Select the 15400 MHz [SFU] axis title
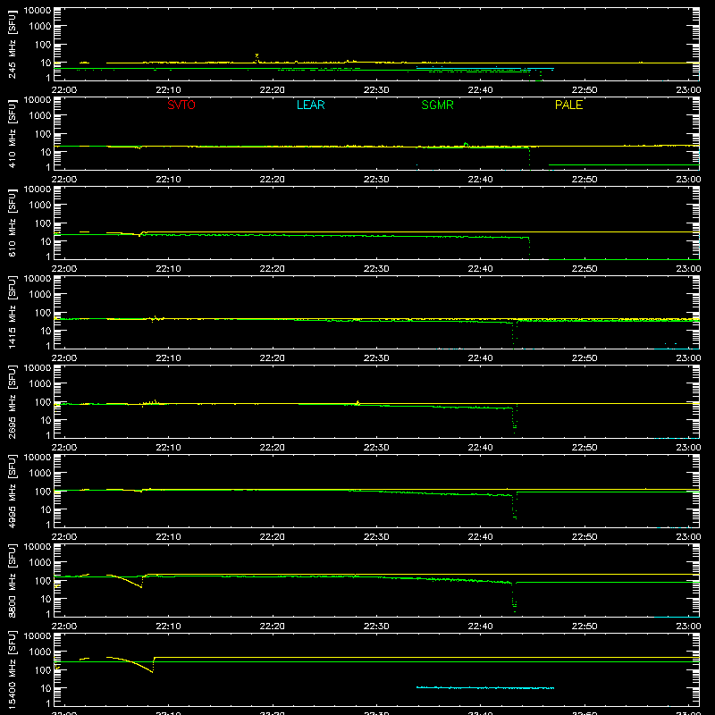The height and width of the screenshot is (715, 715). (x=13, y=669)
